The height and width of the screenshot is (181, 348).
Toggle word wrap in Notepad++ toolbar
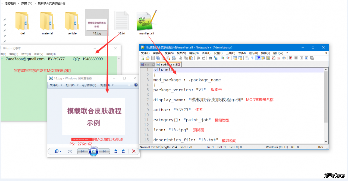pyautogui.click(x=247, y=58)
